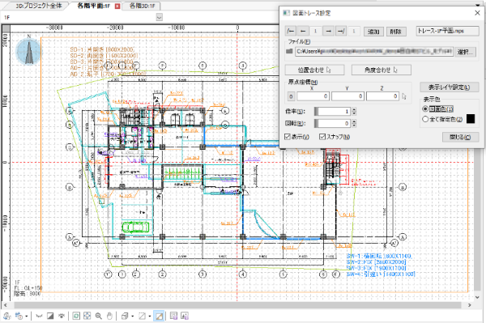Click the X origin coordinate field
This screenshot has height=323, width=486.
pyautogui.click(x=313, y=96)
